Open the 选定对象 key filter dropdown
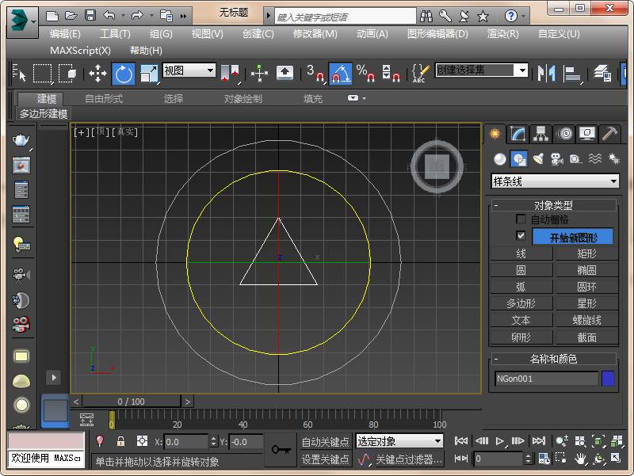Viewport: 634px width, 476px height. click(x=399, y=441)
